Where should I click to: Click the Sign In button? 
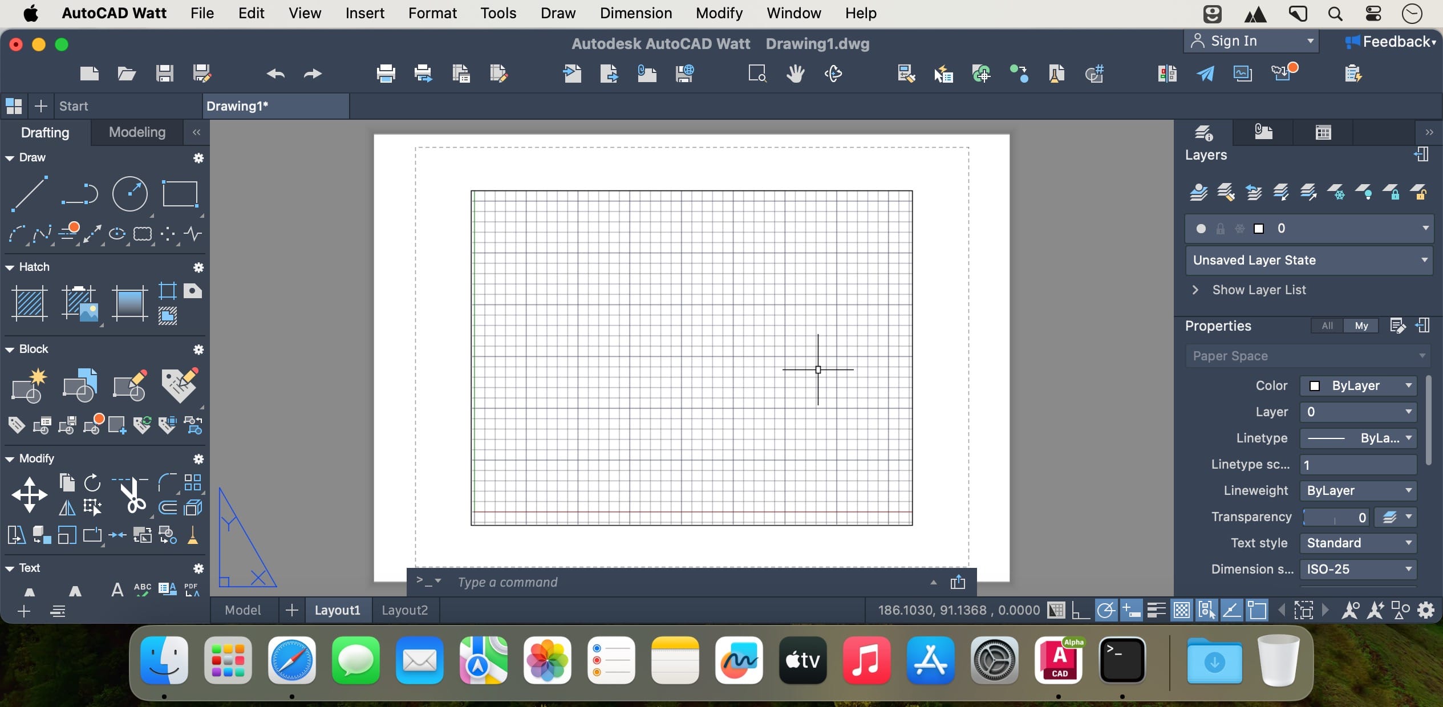point(1251,41)
